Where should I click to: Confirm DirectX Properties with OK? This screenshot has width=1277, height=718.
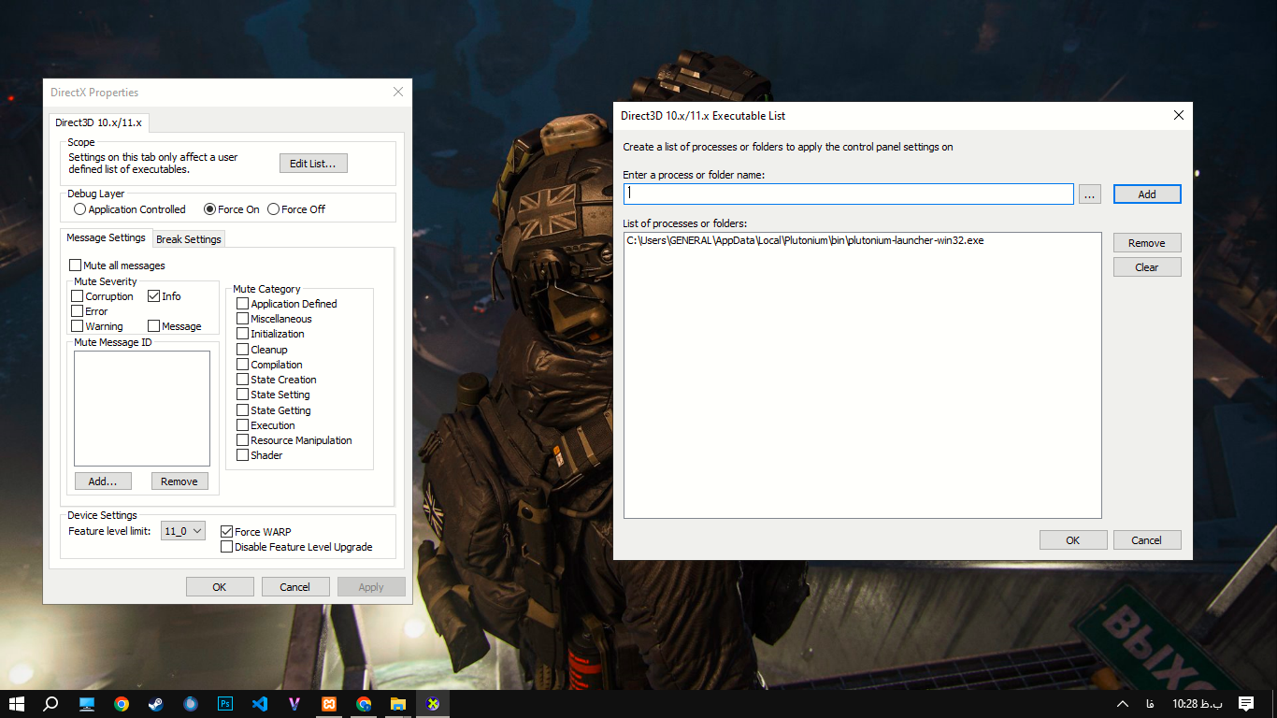coord(220,587)
